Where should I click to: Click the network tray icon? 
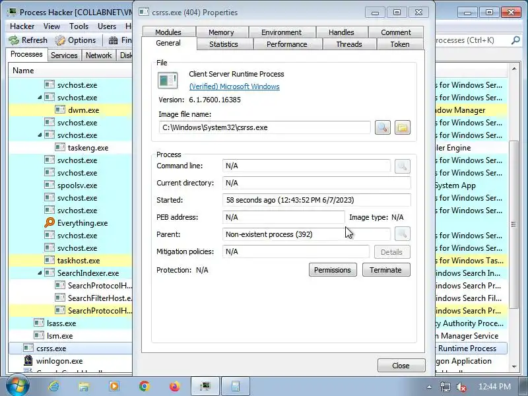(445, 387)
